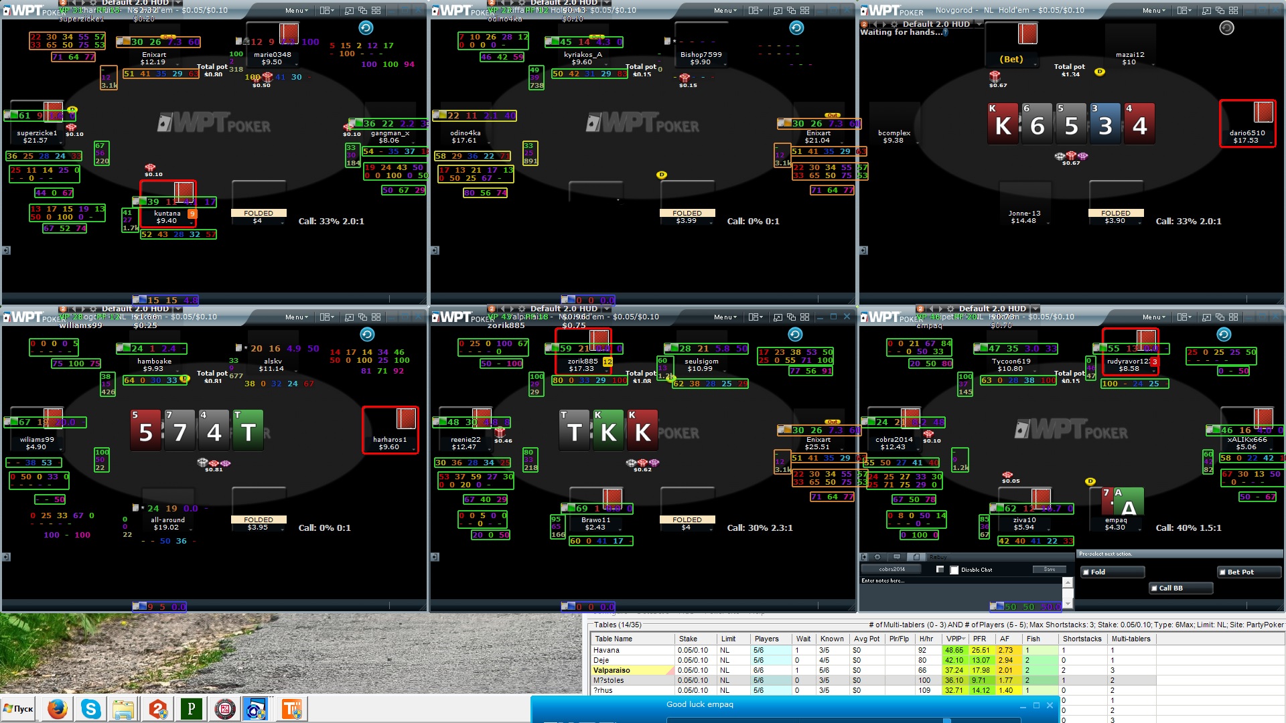Open the Menu dropdown on the kyriakos_A table

[x=725, y=11]
